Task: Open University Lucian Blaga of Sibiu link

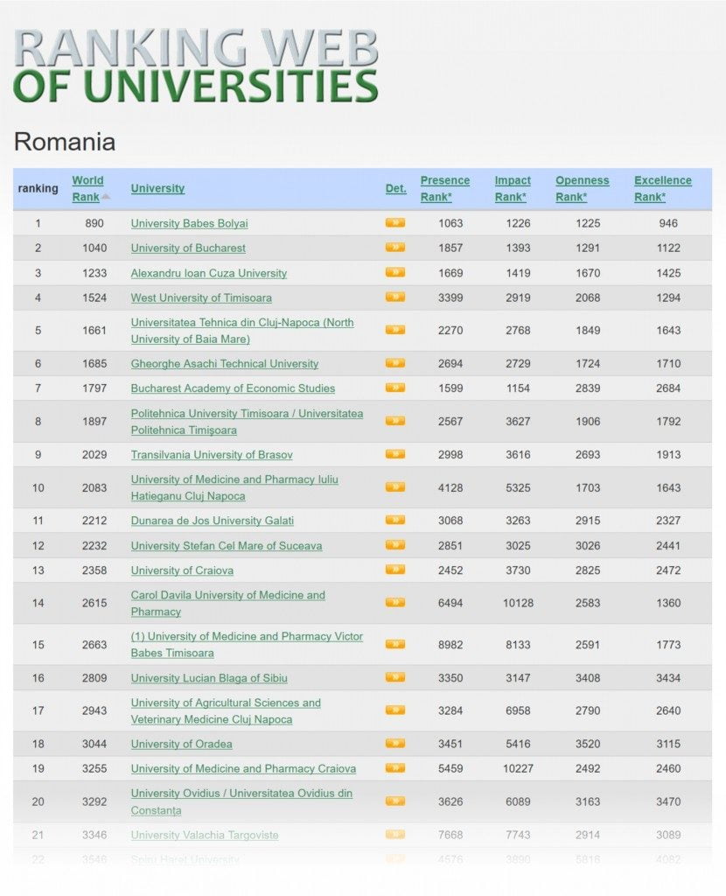Action: (x=209, y=678)
